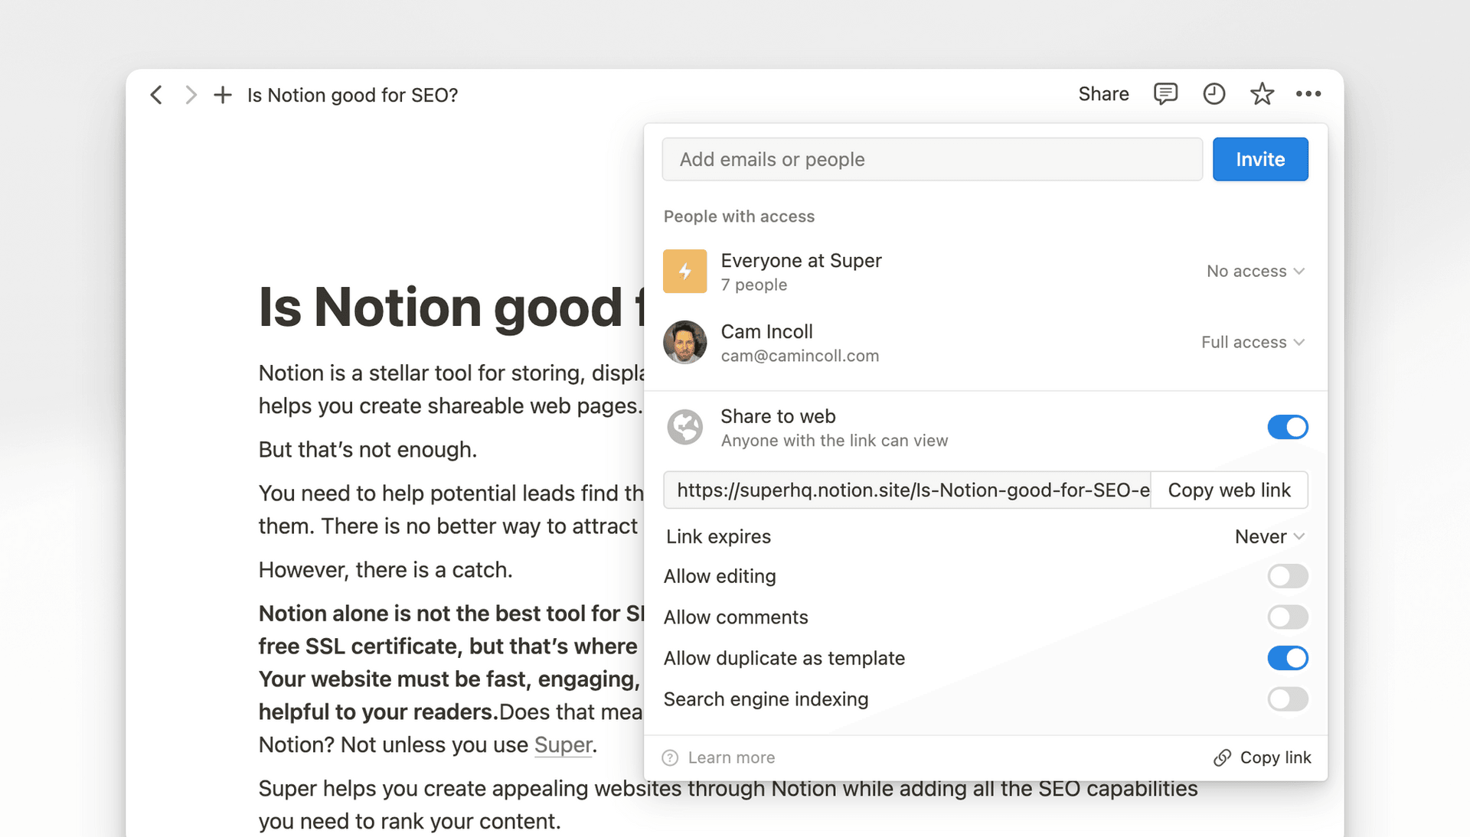Viewport: 1470px width, 837px height.
Task: Click the Copy web link button
Action: (1229, 490)
